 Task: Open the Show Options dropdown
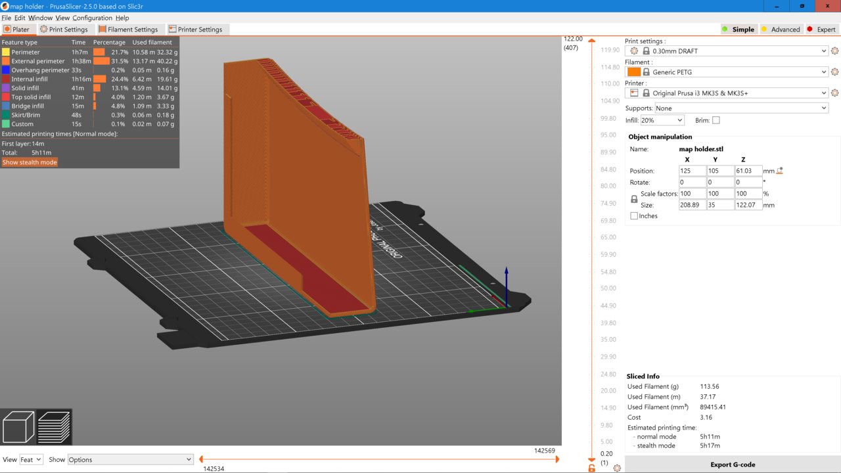130,460
